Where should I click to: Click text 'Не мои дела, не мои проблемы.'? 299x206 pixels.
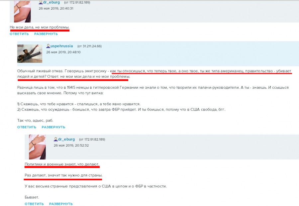40,27
